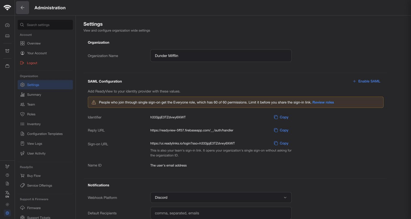Toggle the theme using the sun icon
The height and width of the screenshot is (219, 411).
[x=7, y=204]
